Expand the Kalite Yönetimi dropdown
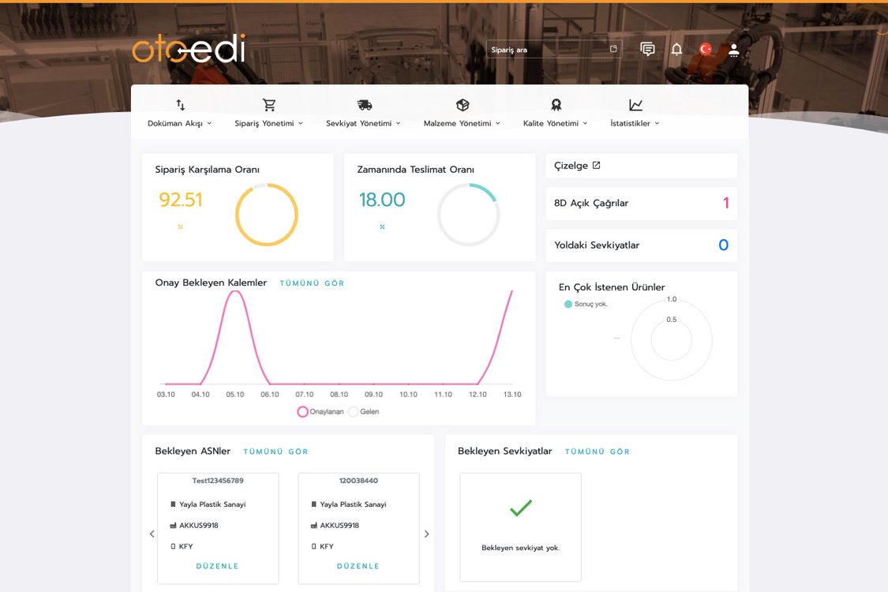 pos(556,123)
